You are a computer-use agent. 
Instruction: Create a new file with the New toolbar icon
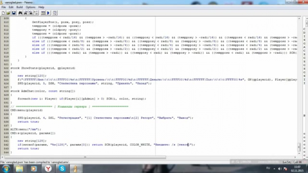pos(3,13)
